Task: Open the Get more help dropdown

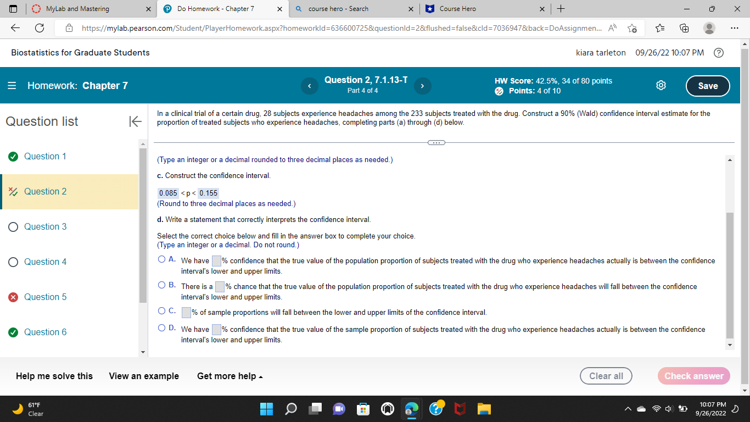Action: tap(230, 376)
